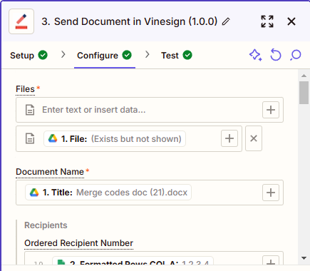
Task: Open the comment bubble icon
Action: click(x=296, y=55)
